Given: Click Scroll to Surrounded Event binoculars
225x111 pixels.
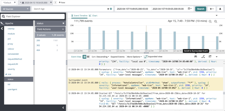Looking at the screenshot, I should (x=196, y=57).
